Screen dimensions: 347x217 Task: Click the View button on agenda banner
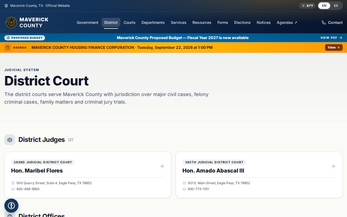[x=334, y=47]
